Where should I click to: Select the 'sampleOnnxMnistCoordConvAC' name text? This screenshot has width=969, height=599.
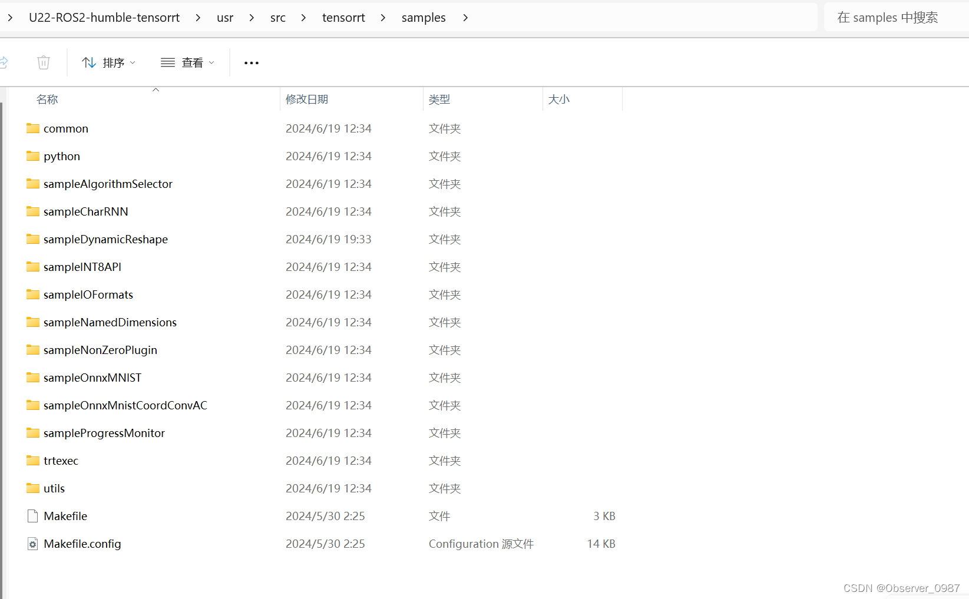coord(125,405)
